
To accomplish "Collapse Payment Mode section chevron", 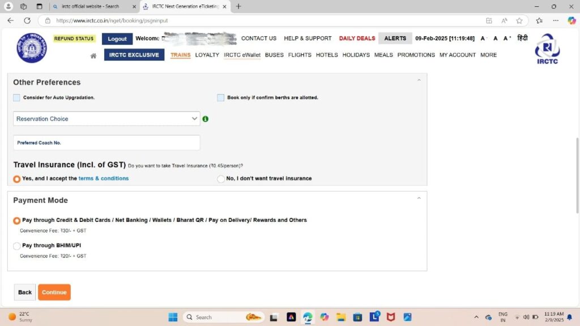I will [x=419, y=199].
